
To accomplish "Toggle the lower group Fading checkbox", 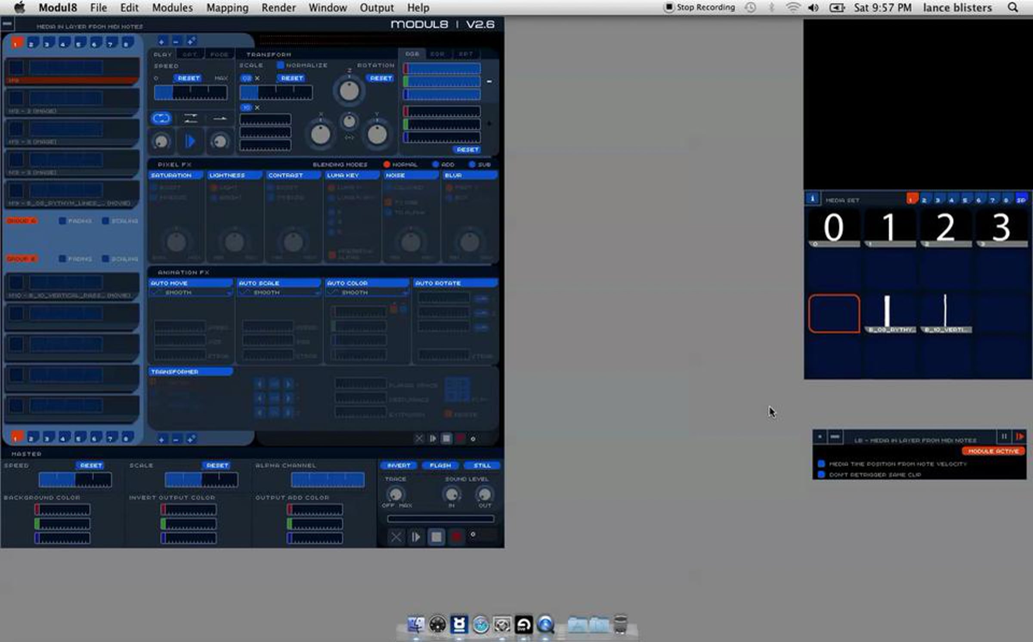I will [x=62, y=259].
